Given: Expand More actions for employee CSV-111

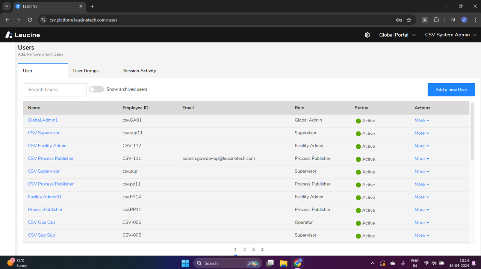Looking at the screenshot, I should click(x=422, y=159).
